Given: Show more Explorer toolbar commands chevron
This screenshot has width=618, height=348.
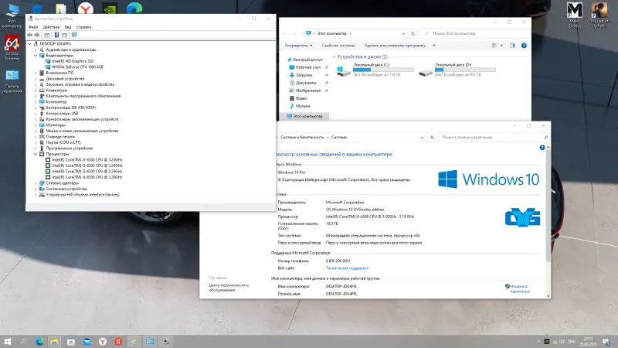Looking at the screenshot, I should pyautogui.click(x=434, y=46).
